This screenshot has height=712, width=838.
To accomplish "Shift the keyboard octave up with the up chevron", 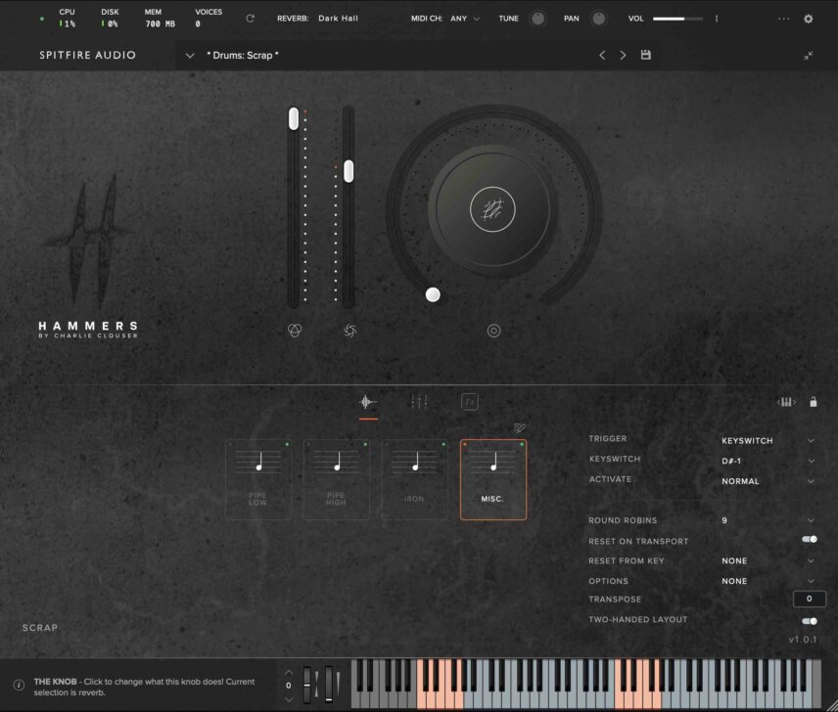I will coord(289,673).
